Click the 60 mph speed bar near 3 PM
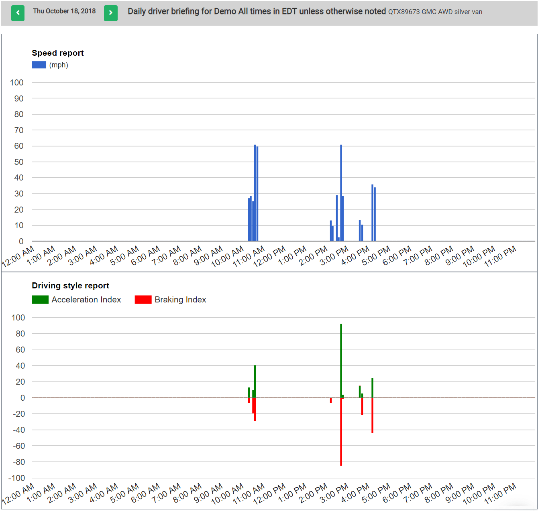This screenshot has width=538, height=511. 341,193
